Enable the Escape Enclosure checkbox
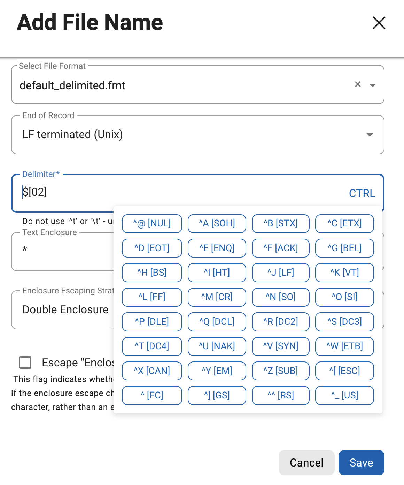The image size is (404, 485). (25, 363)
